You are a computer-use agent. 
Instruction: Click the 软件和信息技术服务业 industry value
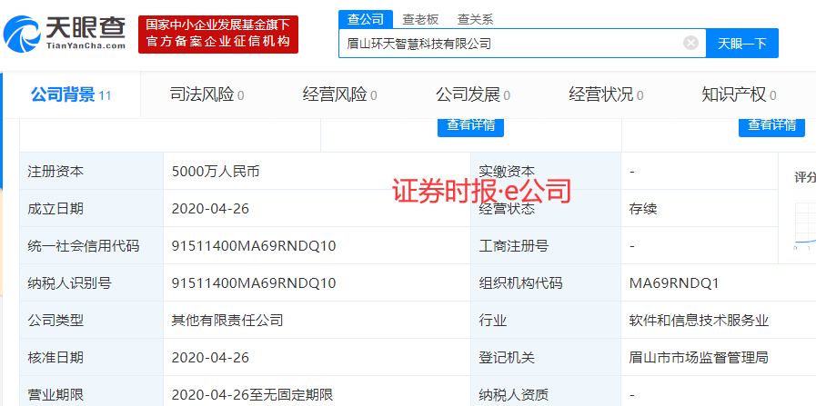pyautogui.click(x=699, y=320)
